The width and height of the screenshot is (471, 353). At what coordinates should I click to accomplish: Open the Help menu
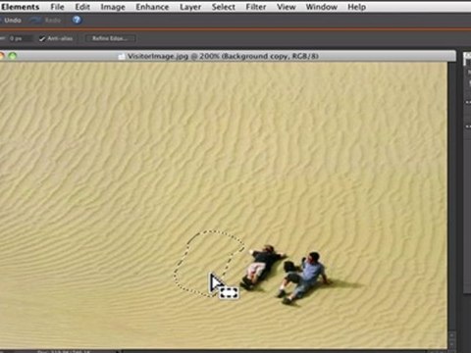pyautogui.click(x=356, y=7)
